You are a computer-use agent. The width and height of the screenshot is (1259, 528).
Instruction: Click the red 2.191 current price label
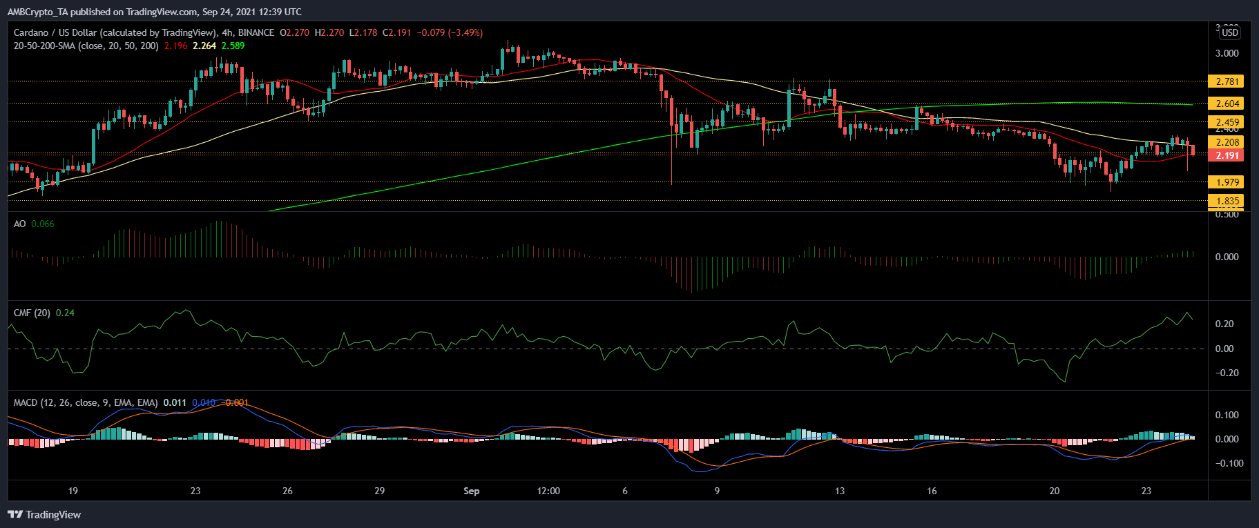coord(1227,155)
